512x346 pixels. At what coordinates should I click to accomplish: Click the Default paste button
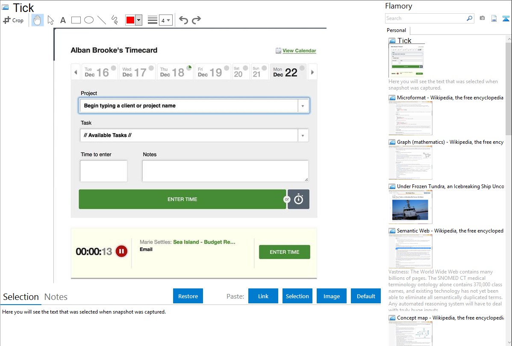pyautogui.click(x=366, y=296)
